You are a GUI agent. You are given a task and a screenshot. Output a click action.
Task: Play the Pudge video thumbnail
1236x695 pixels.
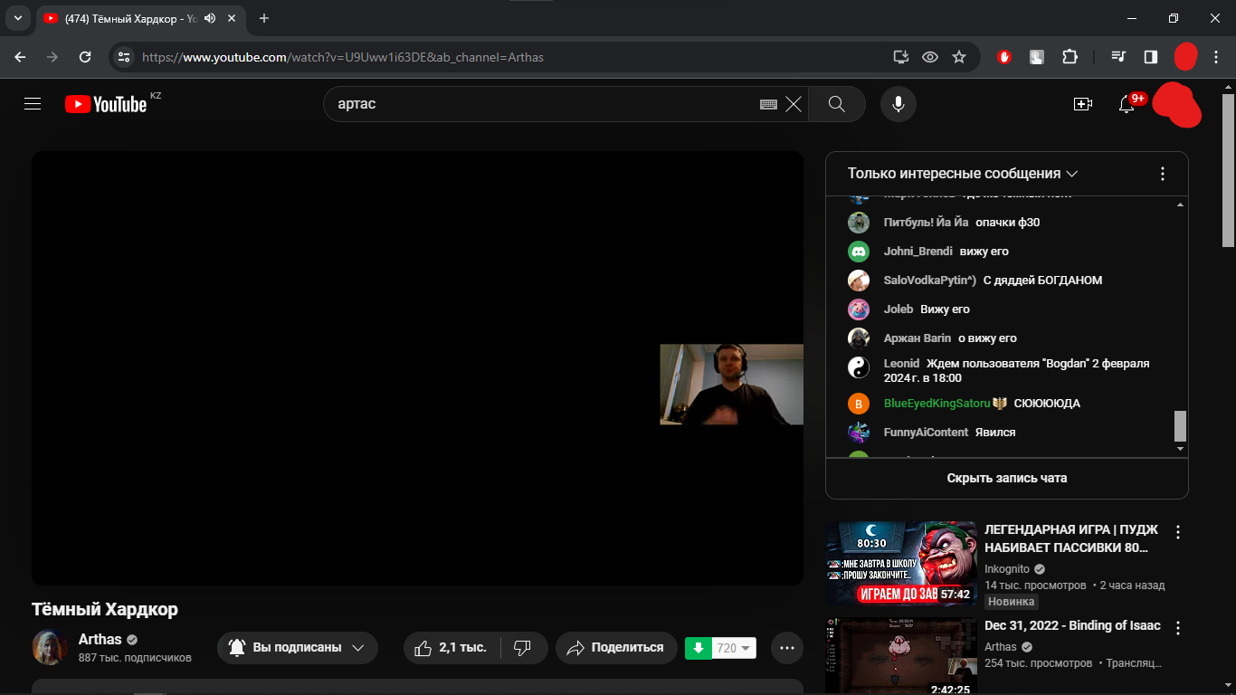pos(901,563)
